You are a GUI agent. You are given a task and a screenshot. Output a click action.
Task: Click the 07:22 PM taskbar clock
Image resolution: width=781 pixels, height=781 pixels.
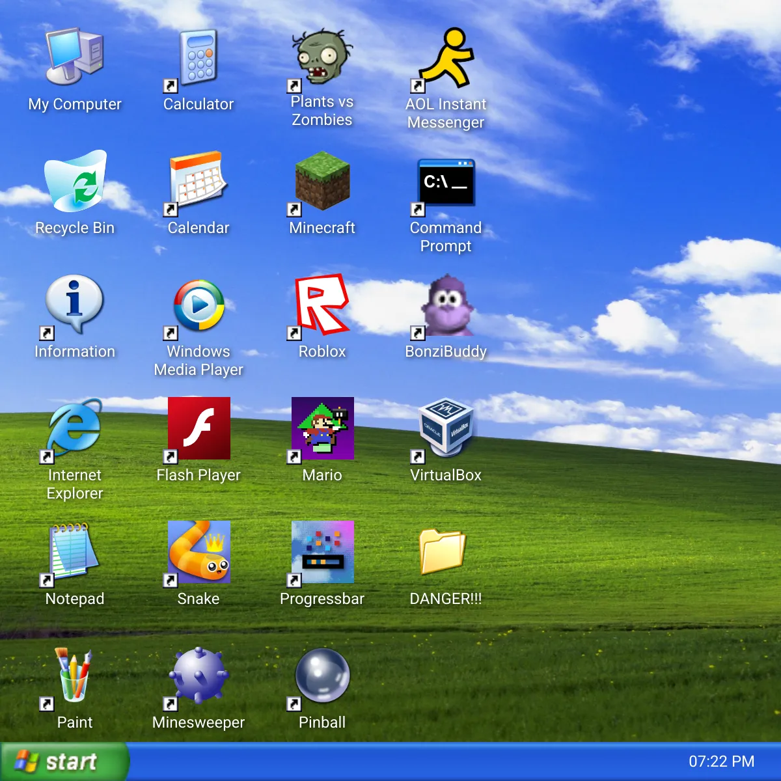pyautogui.click(x=721, y=761)
